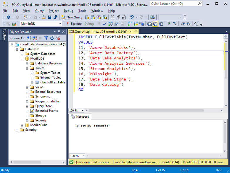
Task: Toggle Object Explorer auto-hide pin
Action: click(x=59, y=32)
